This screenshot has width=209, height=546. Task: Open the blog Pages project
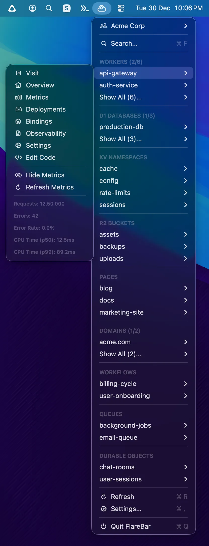144,288
